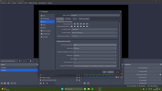Lock the Captura de jogo source
Image resolution: width=162 pixels, height=91 pixels.
(x=79, y=78)
